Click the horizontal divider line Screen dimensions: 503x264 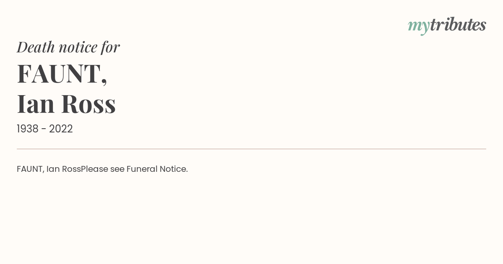(251, 149)
